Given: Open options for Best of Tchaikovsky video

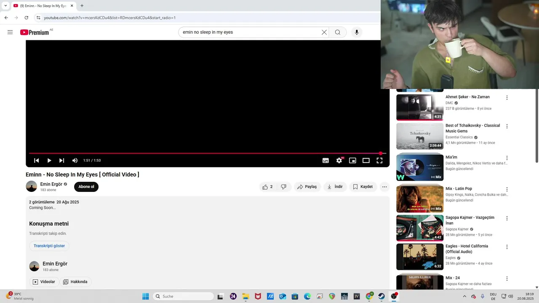Looking at the screenshot, I should point(507,126).
